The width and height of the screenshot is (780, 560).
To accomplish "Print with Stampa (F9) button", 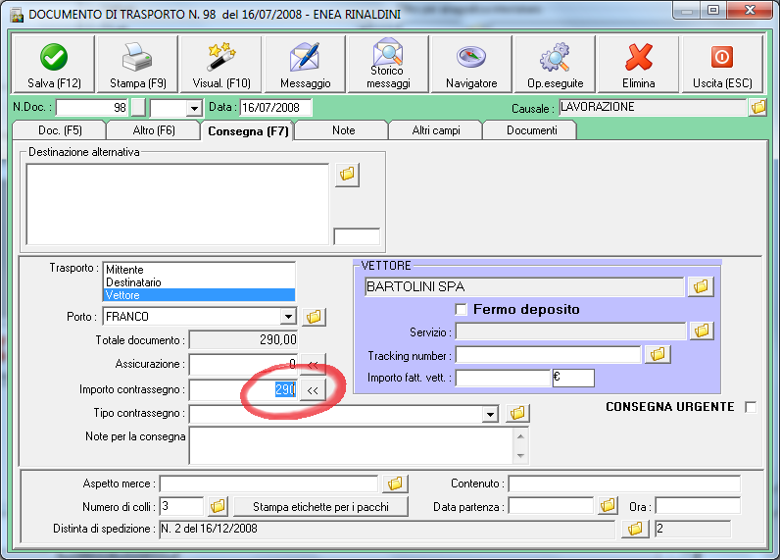I will point(138,64).
